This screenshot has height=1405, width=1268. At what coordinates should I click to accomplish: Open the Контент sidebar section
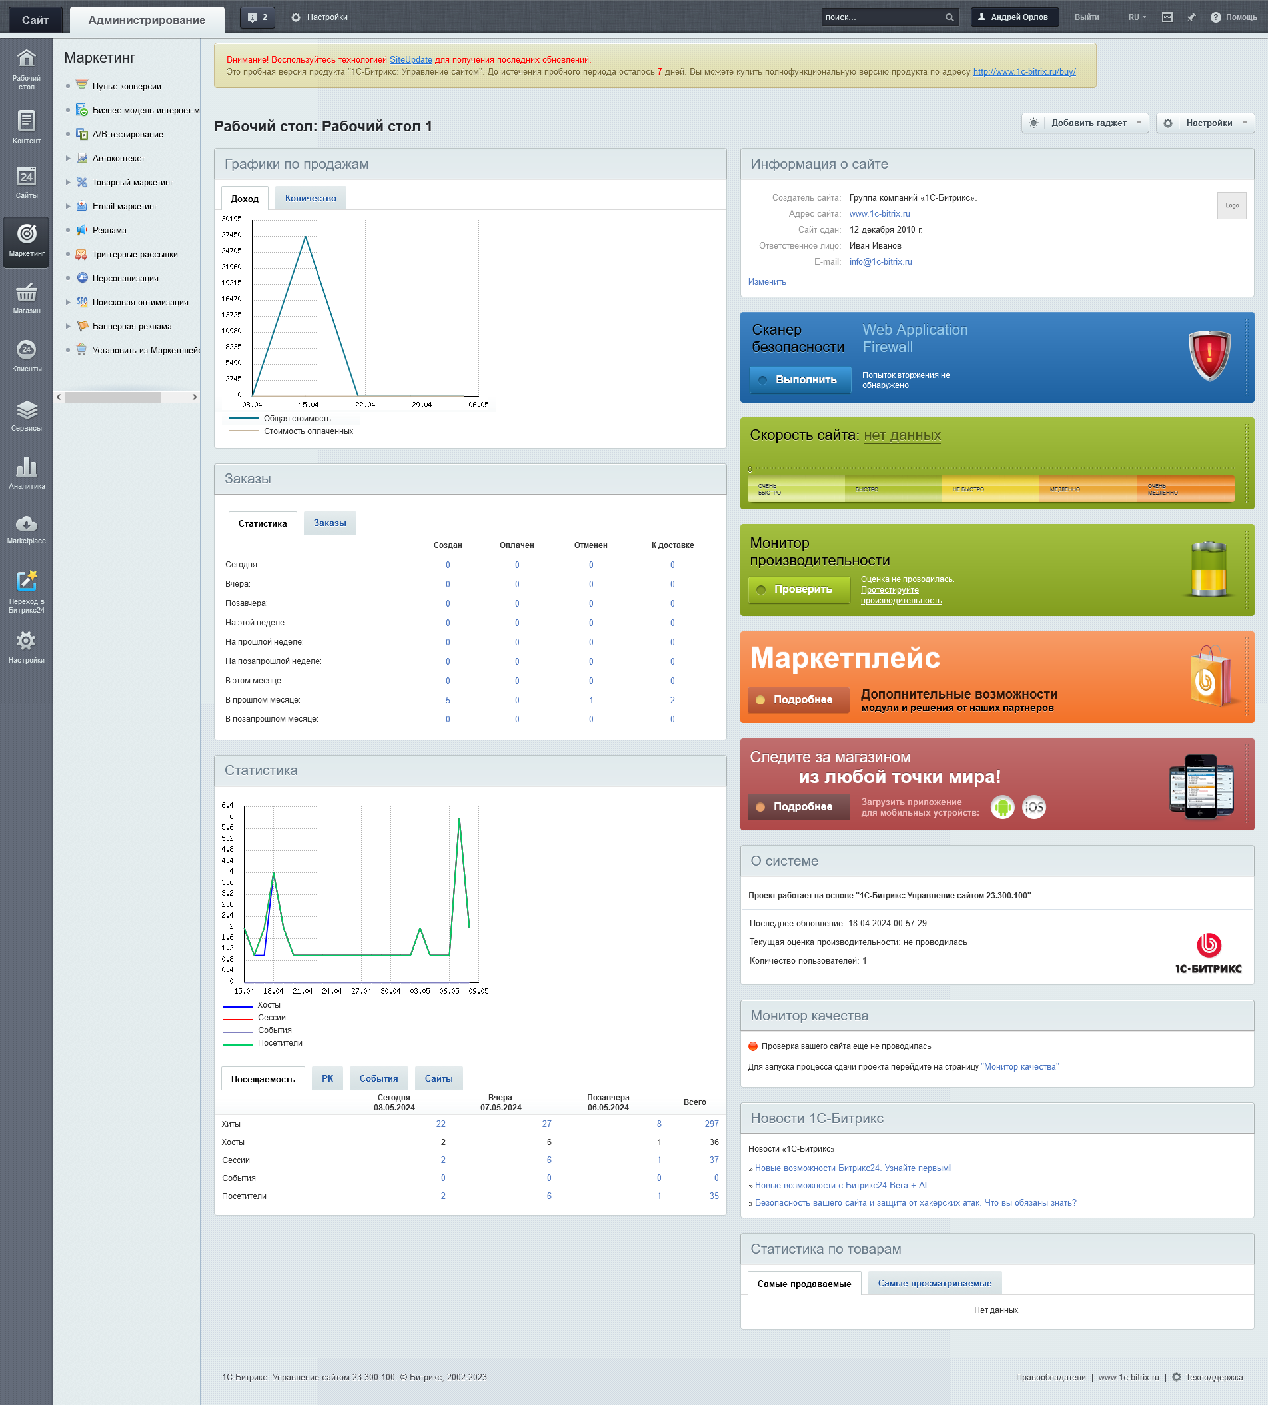tap(27, 127)
